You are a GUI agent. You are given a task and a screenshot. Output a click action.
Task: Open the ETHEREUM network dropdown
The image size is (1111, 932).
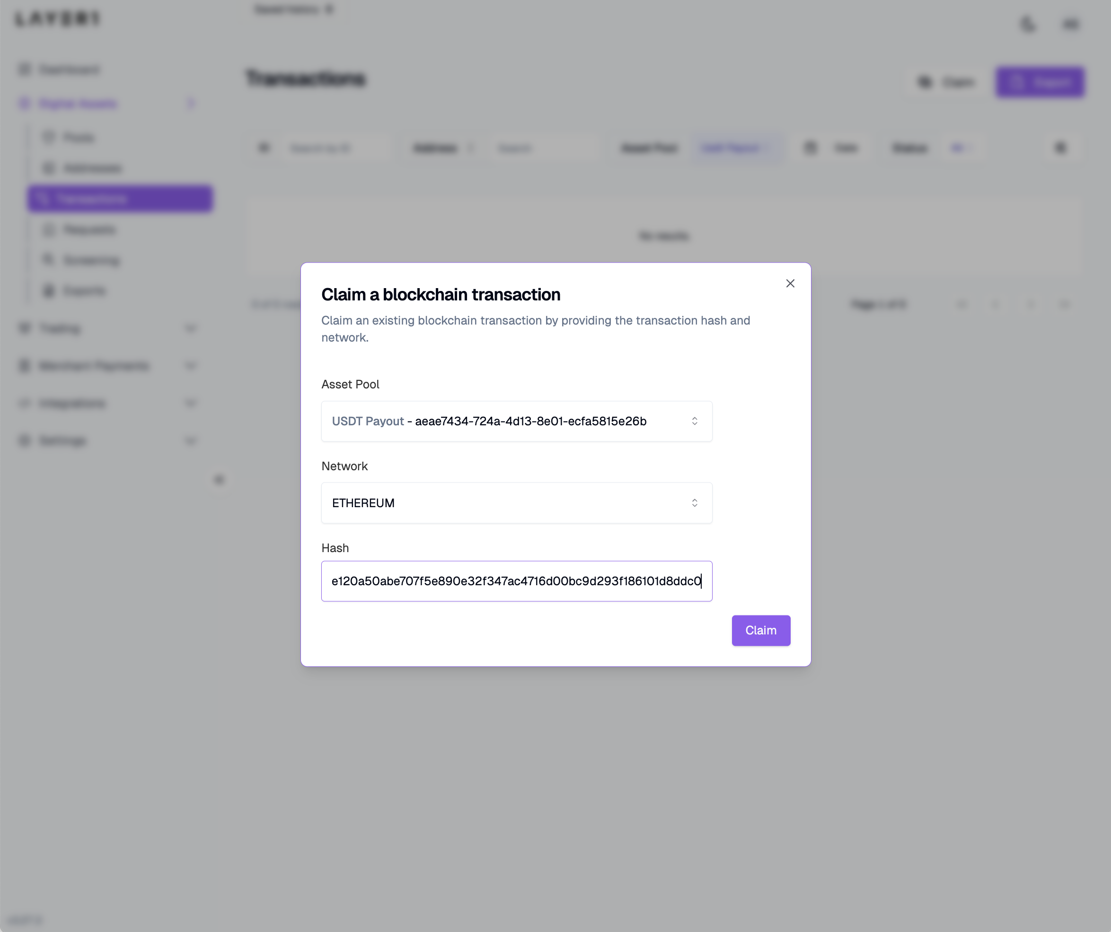pyautogui.click(x=516, y=503)
